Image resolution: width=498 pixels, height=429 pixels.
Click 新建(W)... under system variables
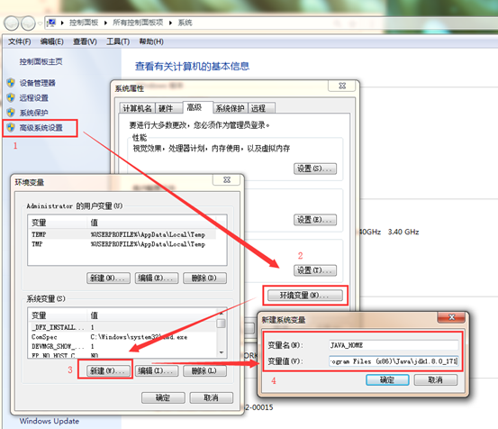pyautogui.click(x=108, y=370)
